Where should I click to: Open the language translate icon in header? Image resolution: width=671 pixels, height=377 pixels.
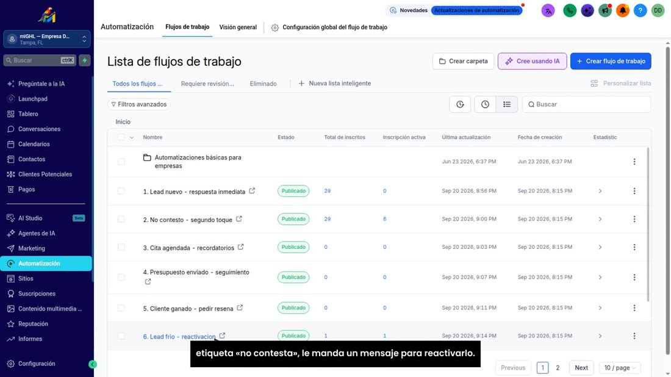tap(548, 11)
